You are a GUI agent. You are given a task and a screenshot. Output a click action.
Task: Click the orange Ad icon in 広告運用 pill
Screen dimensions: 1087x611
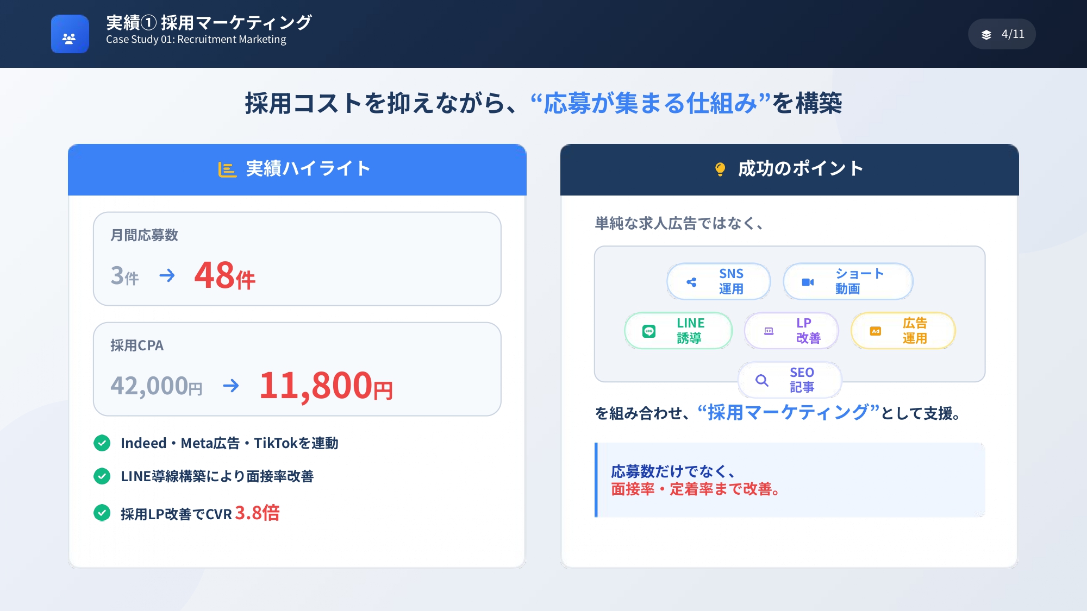(876, 331)
